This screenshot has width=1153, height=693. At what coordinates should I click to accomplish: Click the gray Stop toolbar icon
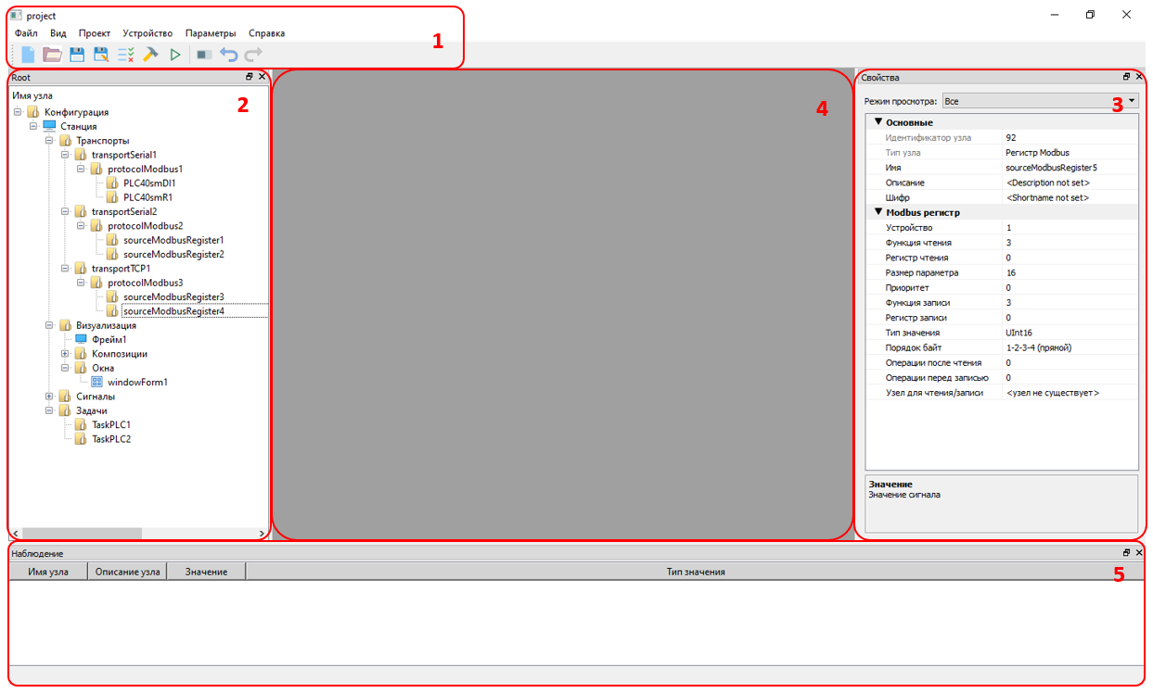[x=204, y=55]
